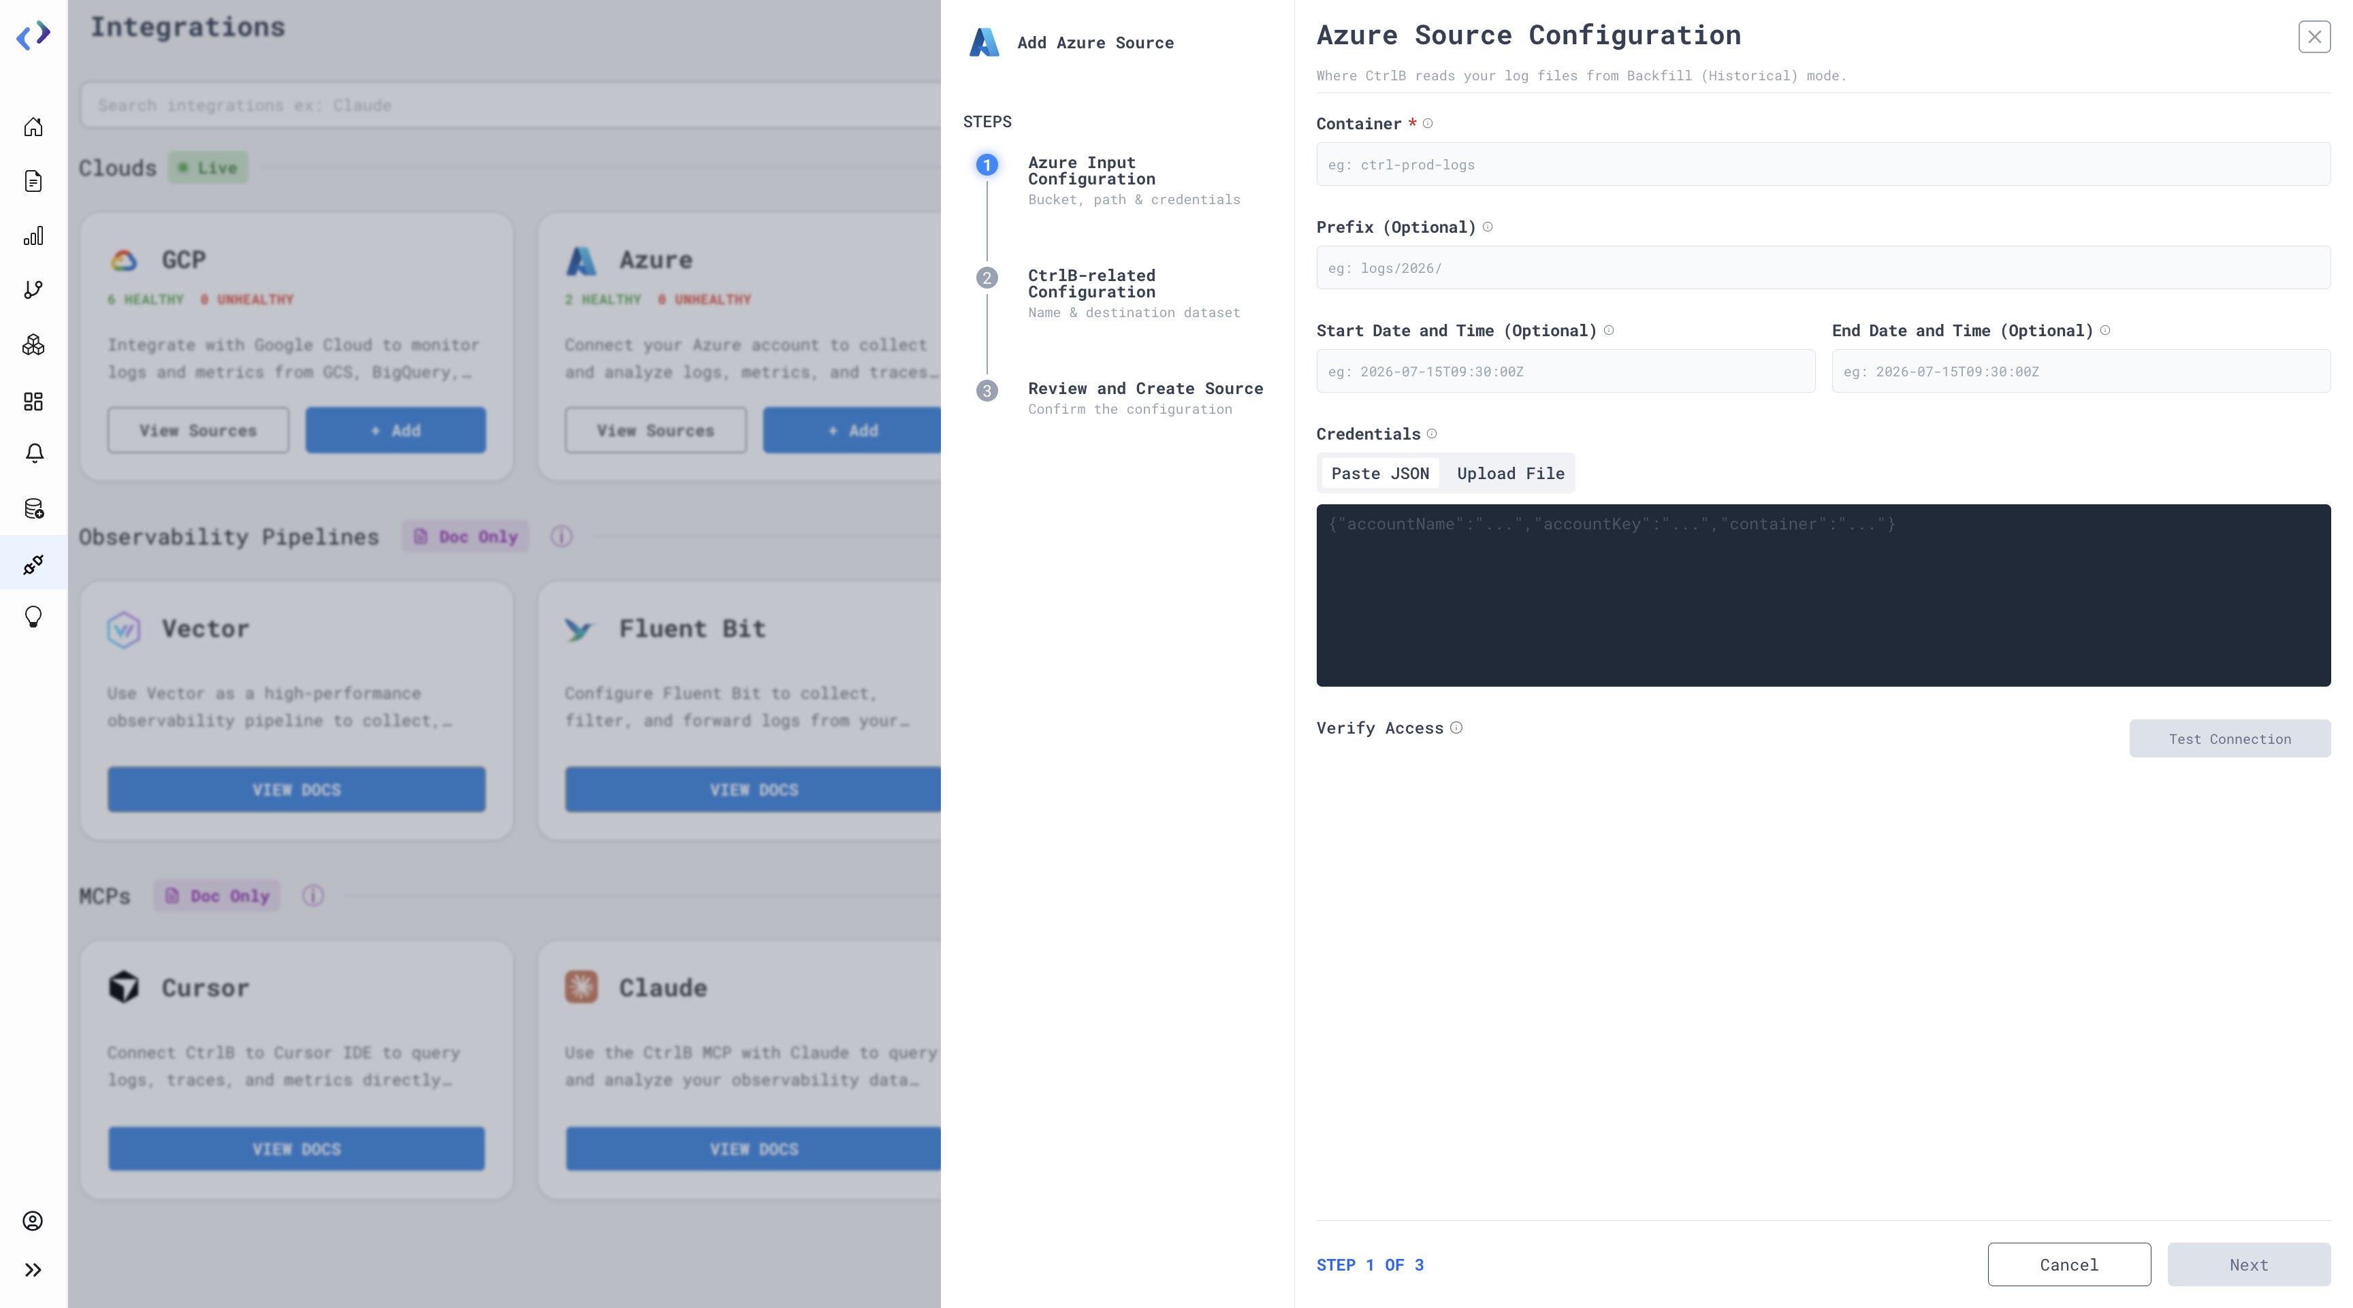Click the Cursor logo icon
The width and height of the screenshot is (2353, 1308).
click(124, 987)
